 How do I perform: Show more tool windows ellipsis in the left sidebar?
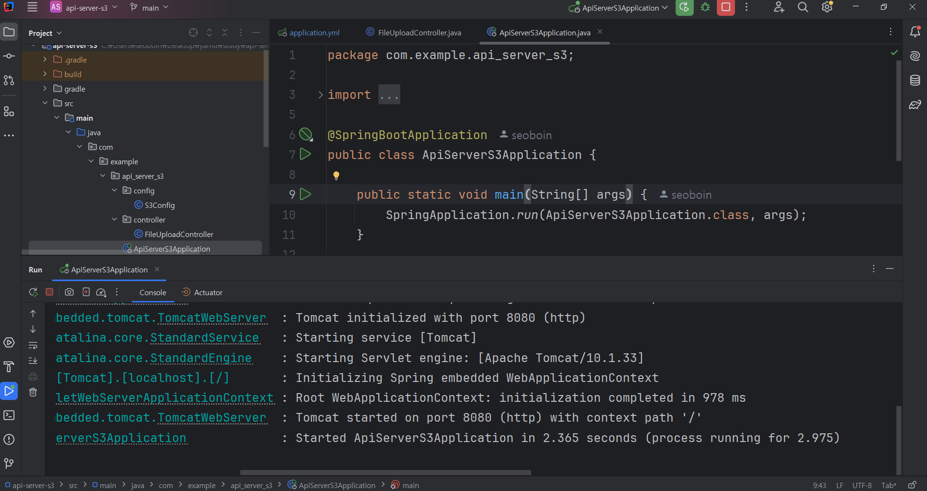click(9, 135)
